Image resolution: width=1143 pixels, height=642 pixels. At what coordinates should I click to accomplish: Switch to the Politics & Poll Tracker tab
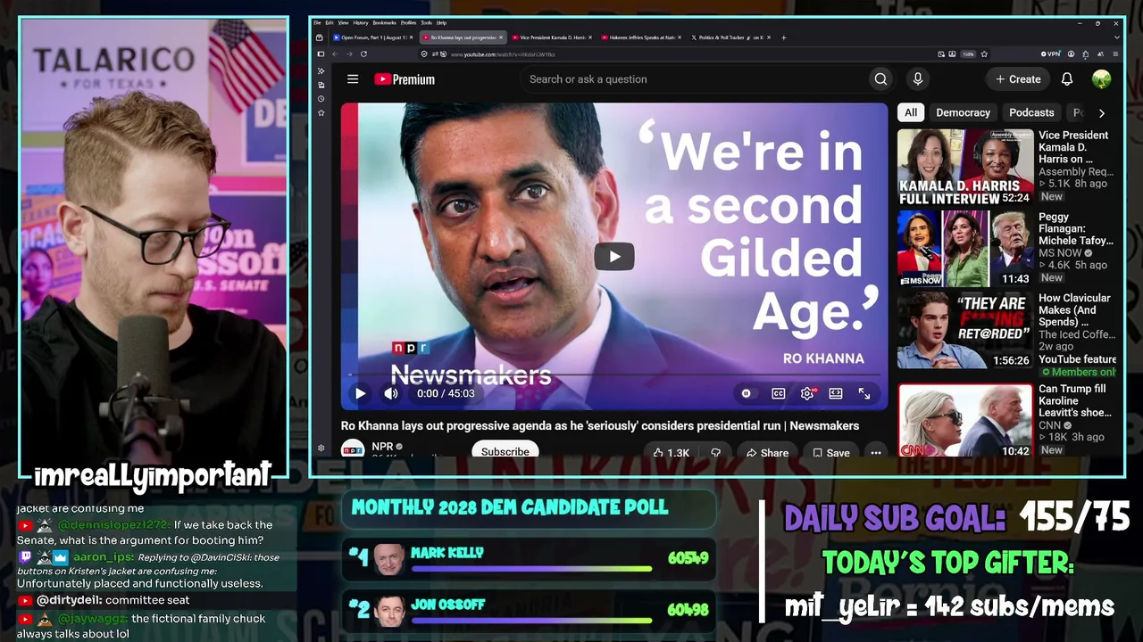click(730, 37)
